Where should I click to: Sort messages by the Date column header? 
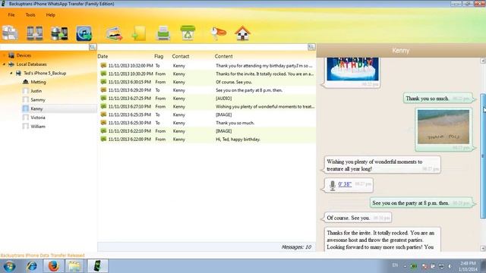coord(103,56)
